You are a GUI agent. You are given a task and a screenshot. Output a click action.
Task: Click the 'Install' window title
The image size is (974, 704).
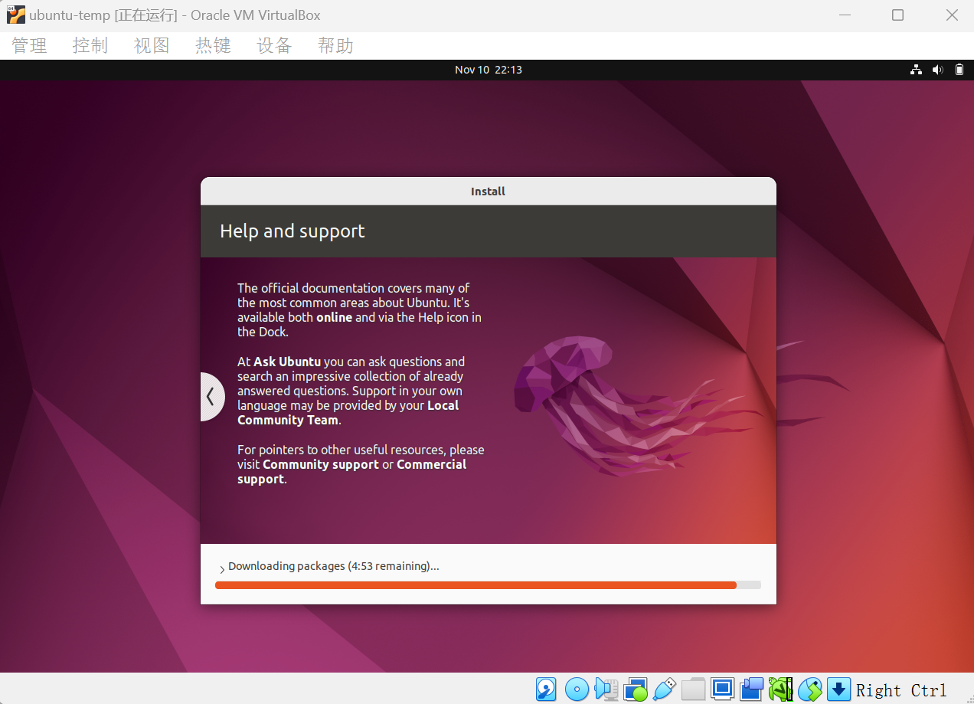(x=488, y=192)
